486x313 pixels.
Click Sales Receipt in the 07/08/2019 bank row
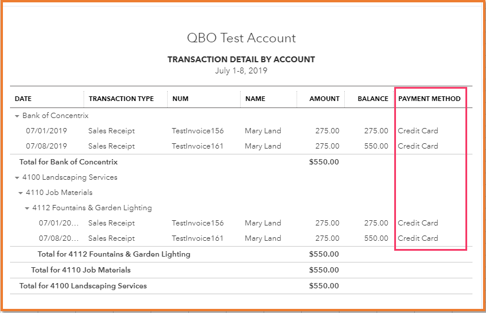pyautogui.click(x=112, y=146)
